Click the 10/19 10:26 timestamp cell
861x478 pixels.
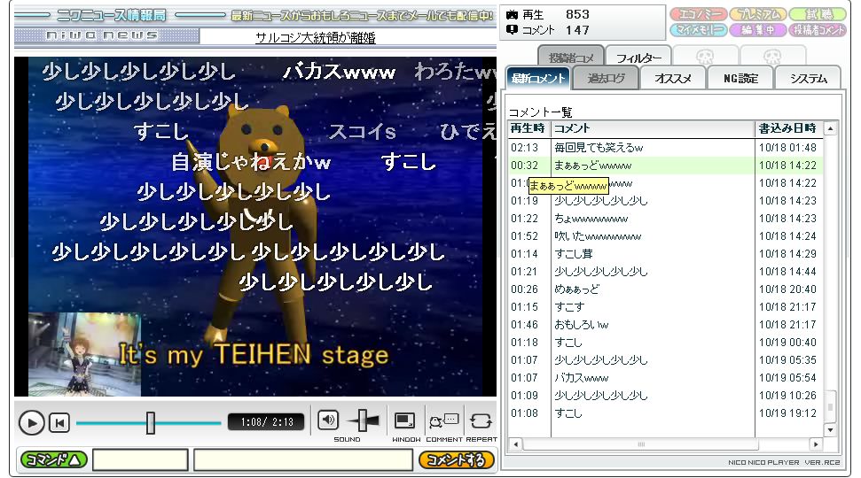[787, 395]
